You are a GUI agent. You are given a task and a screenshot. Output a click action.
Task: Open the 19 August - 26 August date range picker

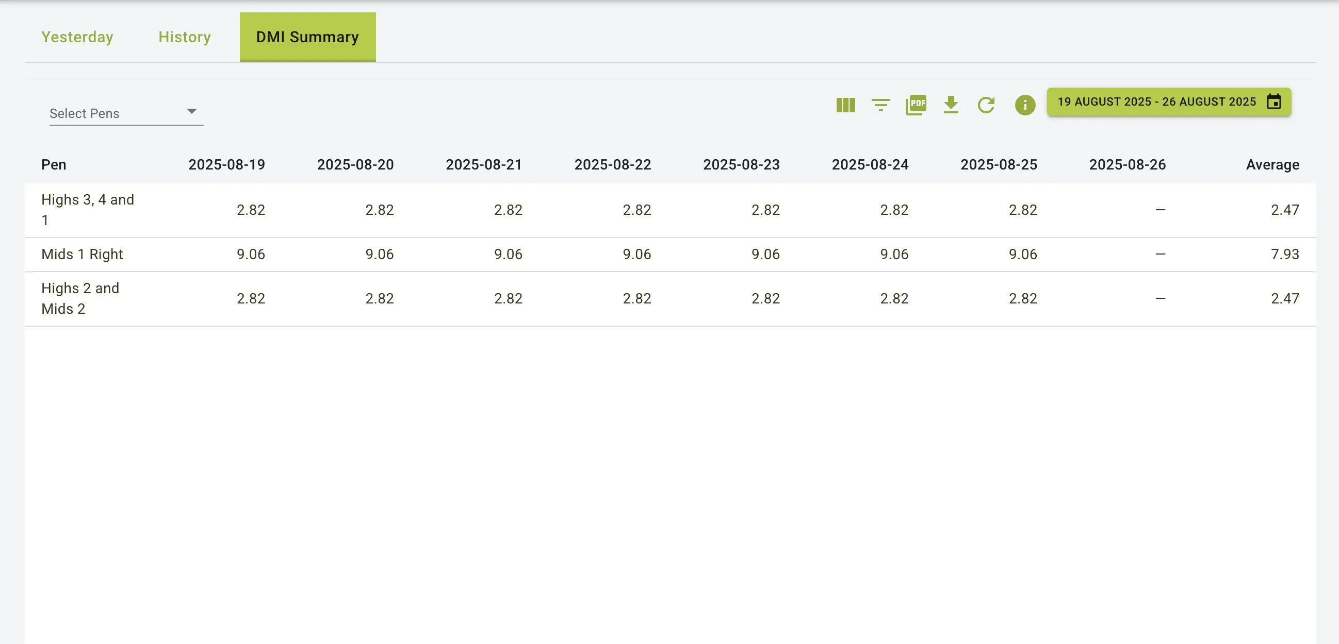[1169, 102]
